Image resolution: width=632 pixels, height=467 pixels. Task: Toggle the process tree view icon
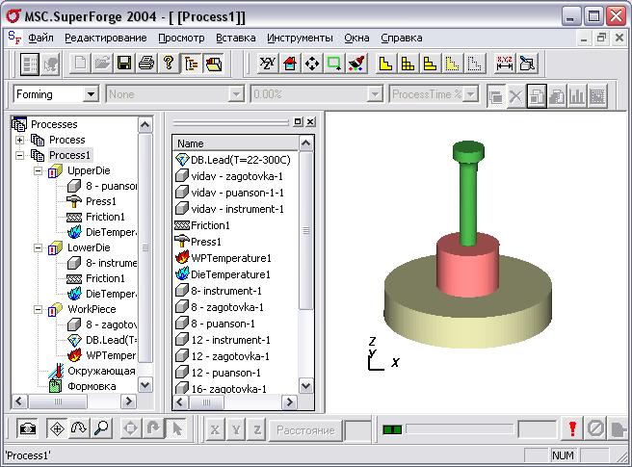tap(191, 64)
